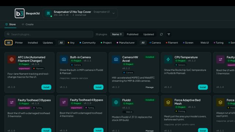
Task: Click the Camera HW Accel plugin icon
Action: coord(116,59)
